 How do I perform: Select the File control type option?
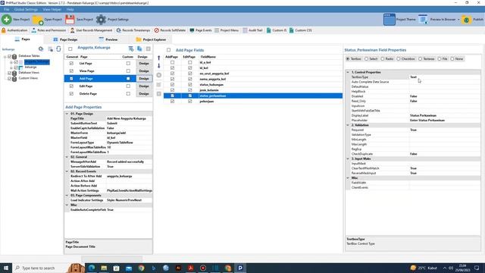(x=440, y=59)
